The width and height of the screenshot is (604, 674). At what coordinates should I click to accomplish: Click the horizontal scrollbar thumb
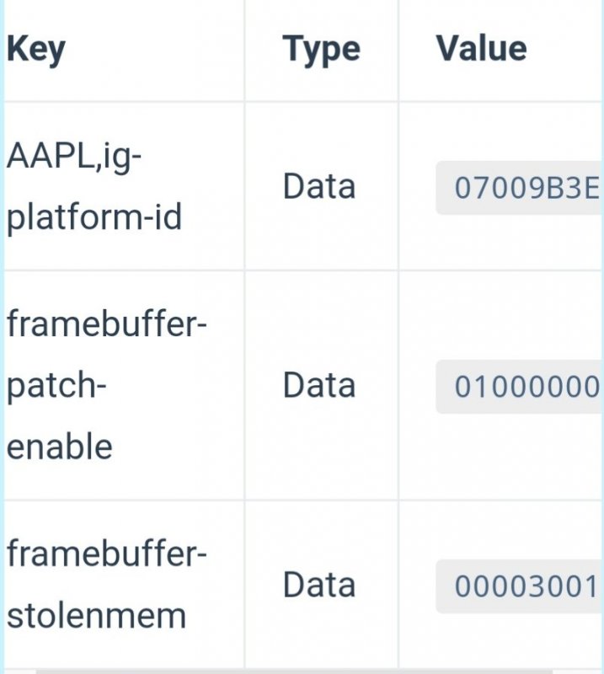(295, 671)
